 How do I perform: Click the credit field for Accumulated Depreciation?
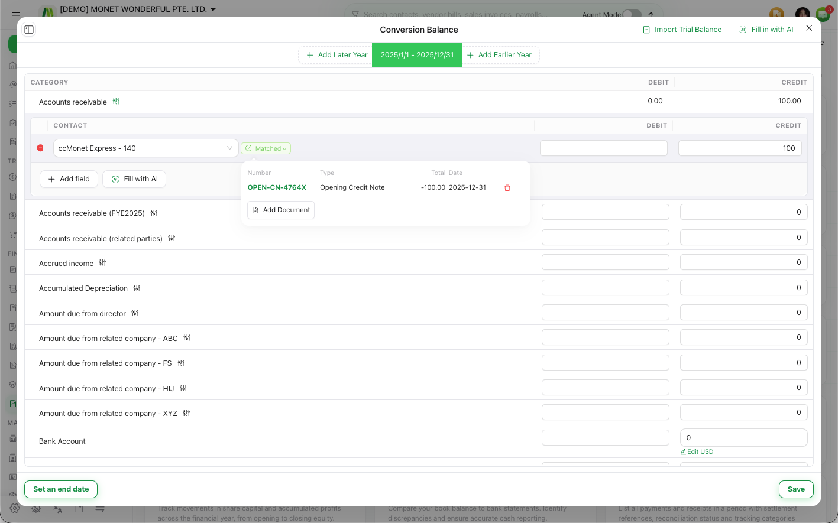pos(744,288)
